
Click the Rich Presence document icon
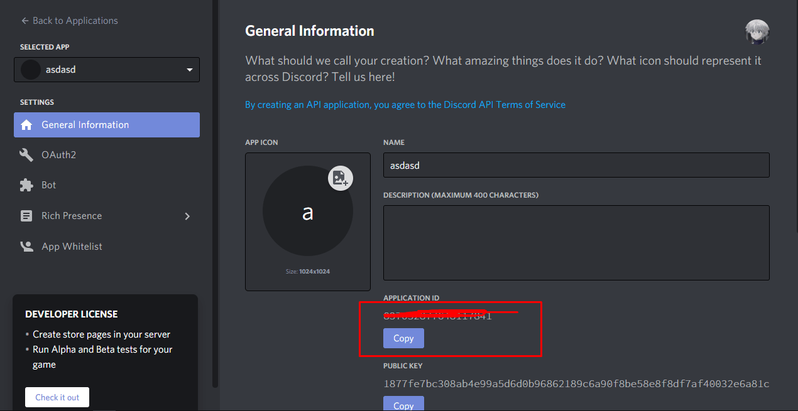pyautogui.click(x=26, y=216)
